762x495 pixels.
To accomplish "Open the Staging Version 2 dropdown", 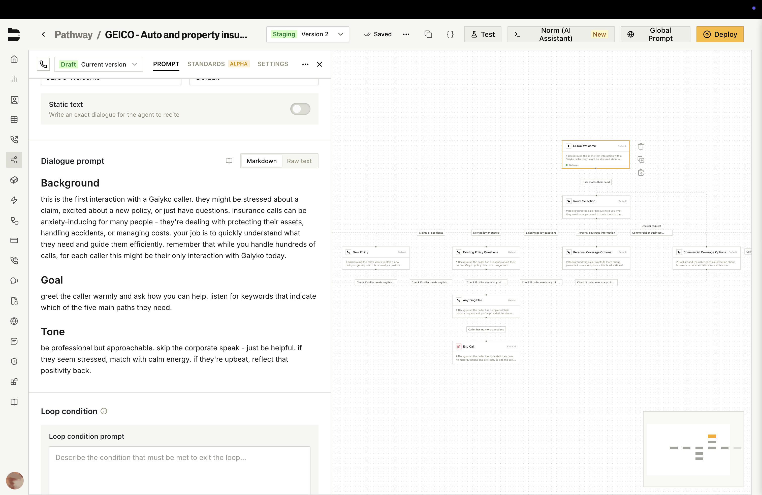I will [x=307, y=34].
